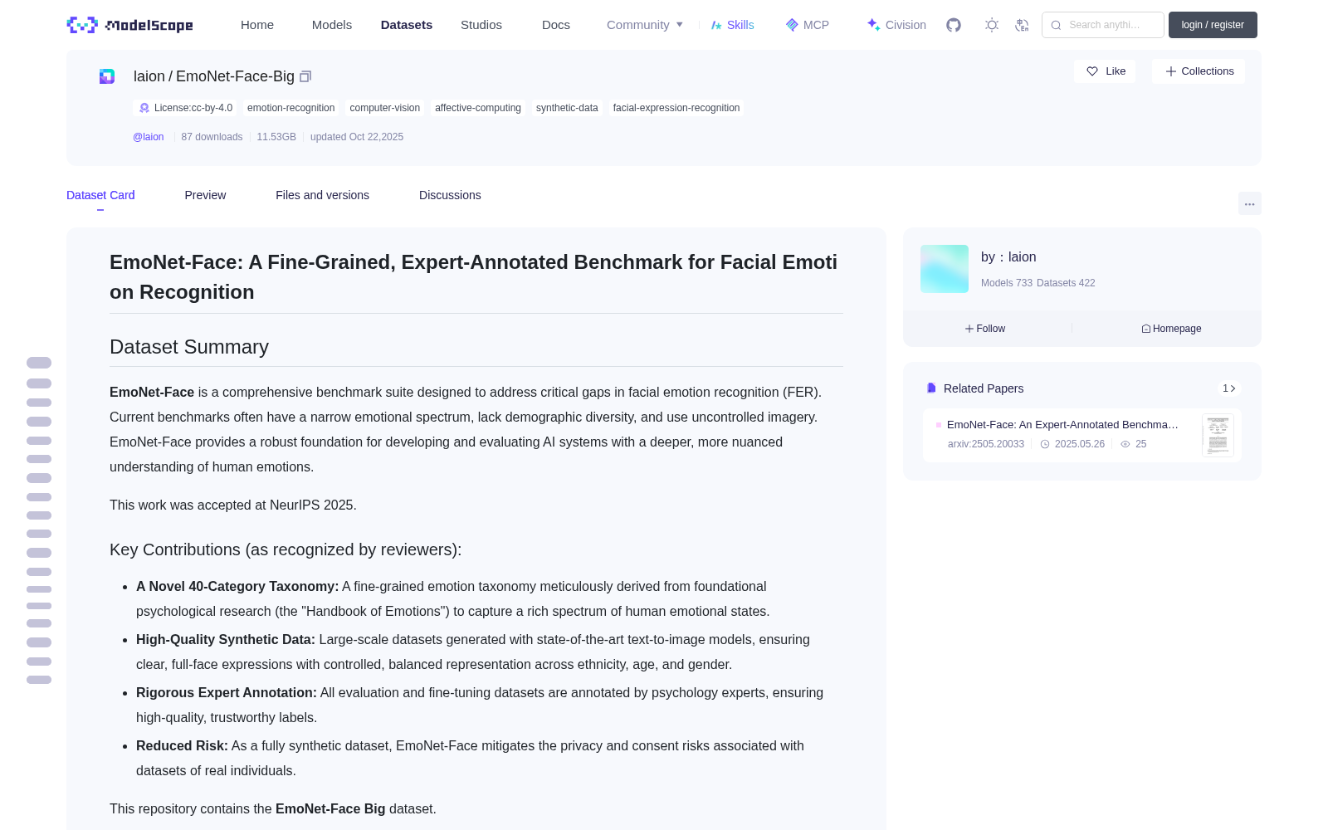
Task: Click the "updated Oct 22,2025" text
Action: (x=357, y=137)
